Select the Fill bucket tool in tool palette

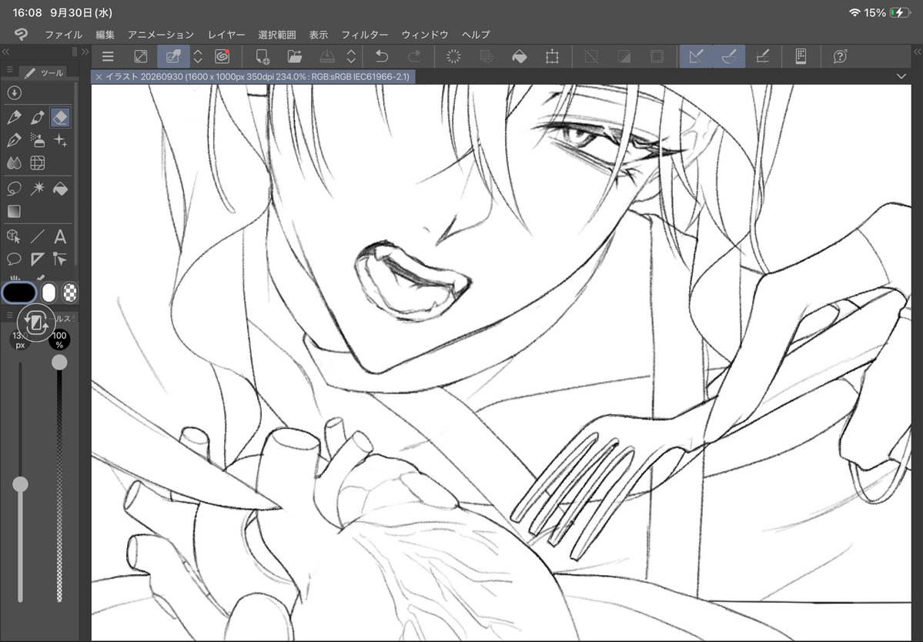pos(60,189)
